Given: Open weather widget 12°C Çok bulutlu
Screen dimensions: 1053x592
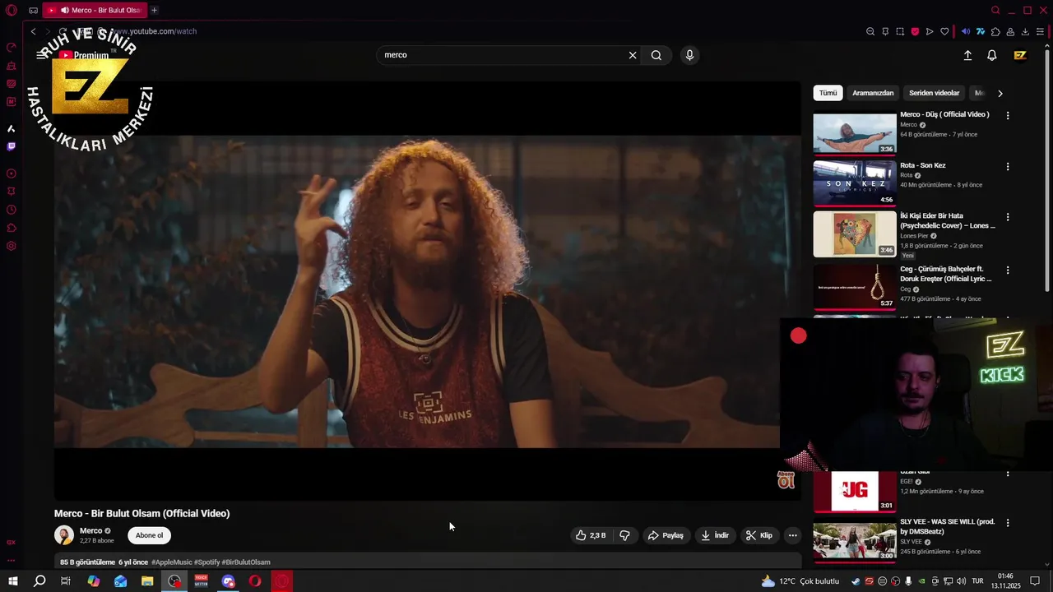Looking at the screenshot, I should [x=800, y=581].
